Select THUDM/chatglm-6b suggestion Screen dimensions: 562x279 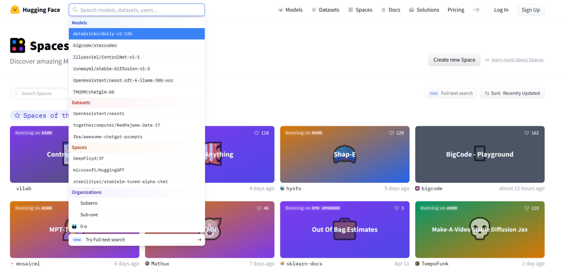pos(136,92)
